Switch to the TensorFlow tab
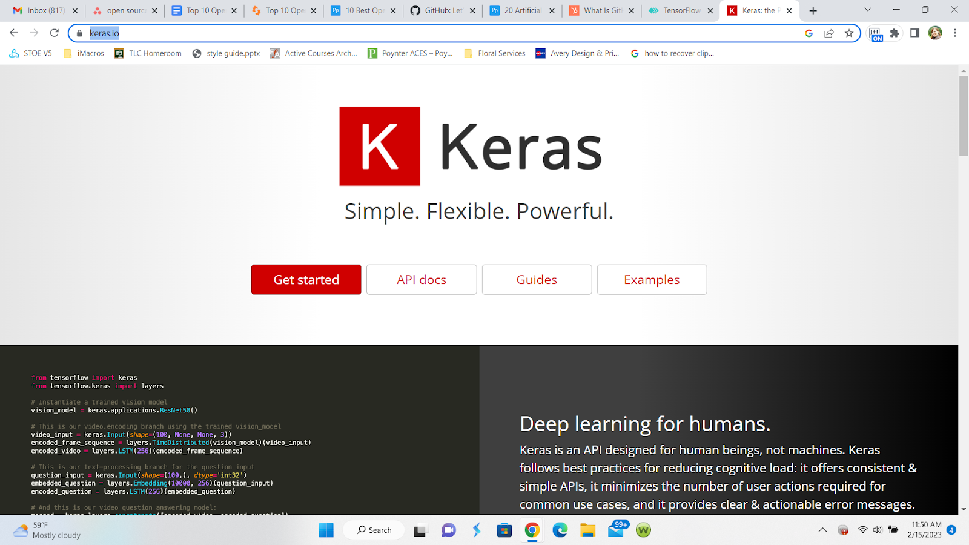The image size is (969, 545). (677, 10)
